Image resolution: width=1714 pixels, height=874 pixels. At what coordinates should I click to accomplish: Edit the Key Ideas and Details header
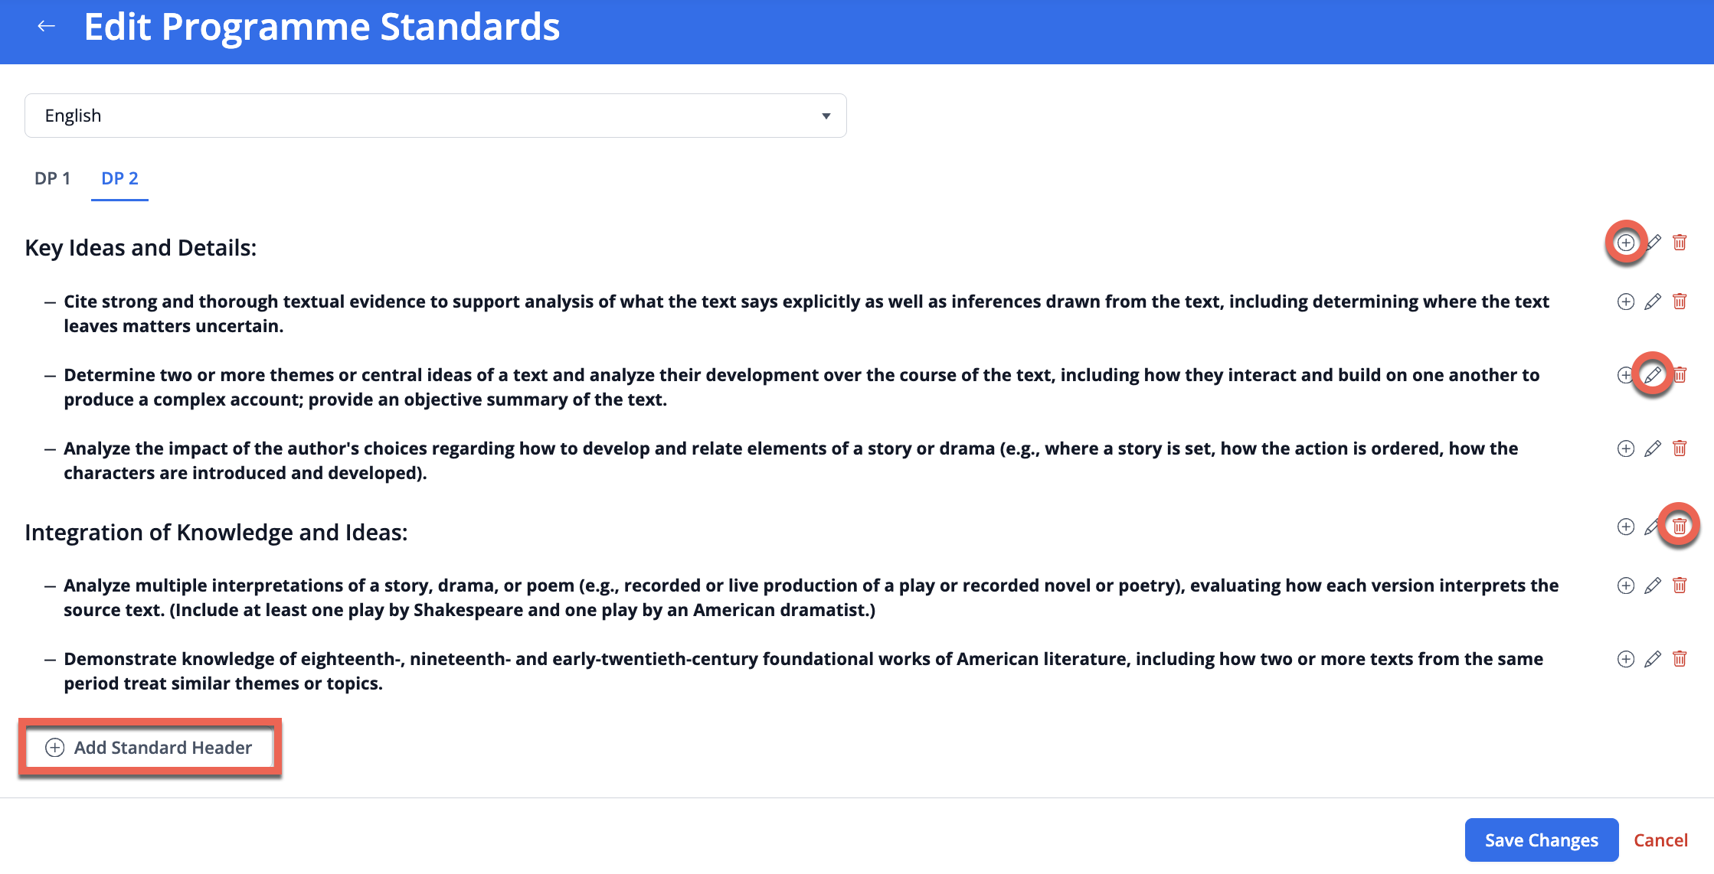pos(1654,243)
